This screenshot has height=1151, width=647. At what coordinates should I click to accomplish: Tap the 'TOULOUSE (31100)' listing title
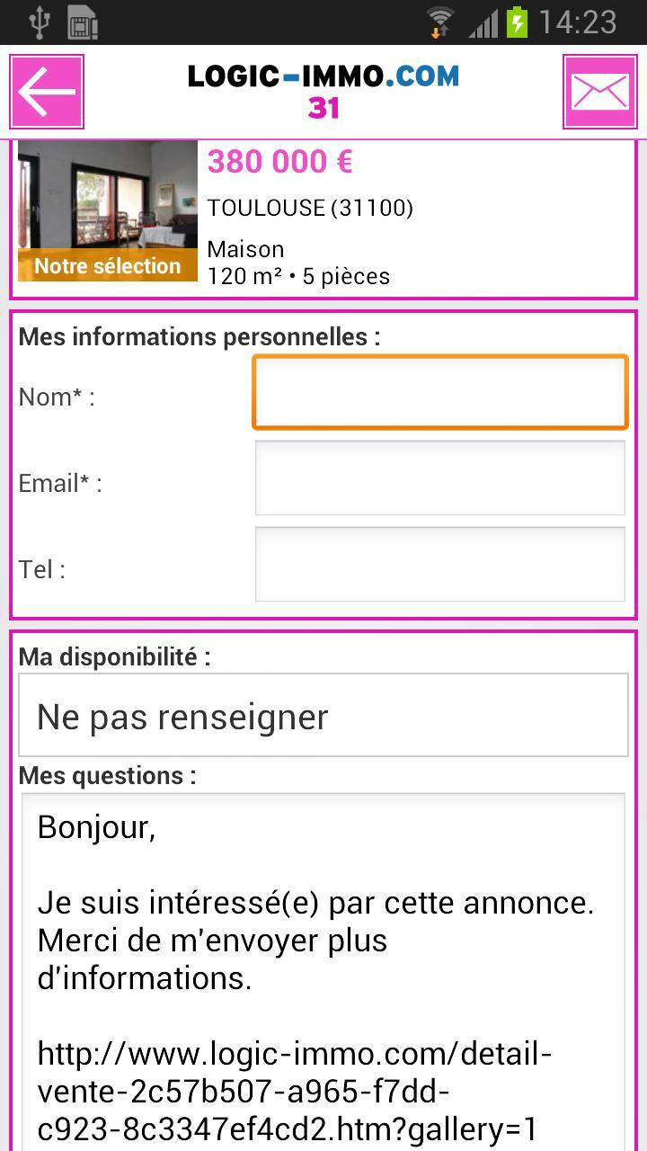click(309, 208)
